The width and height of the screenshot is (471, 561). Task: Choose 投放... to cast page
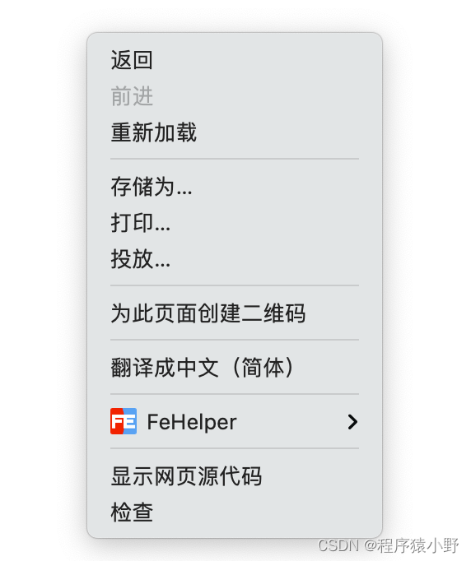coord(235,258)
